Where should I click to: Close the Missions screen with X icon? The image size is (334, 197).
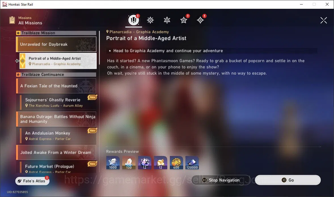click(324, 20)
